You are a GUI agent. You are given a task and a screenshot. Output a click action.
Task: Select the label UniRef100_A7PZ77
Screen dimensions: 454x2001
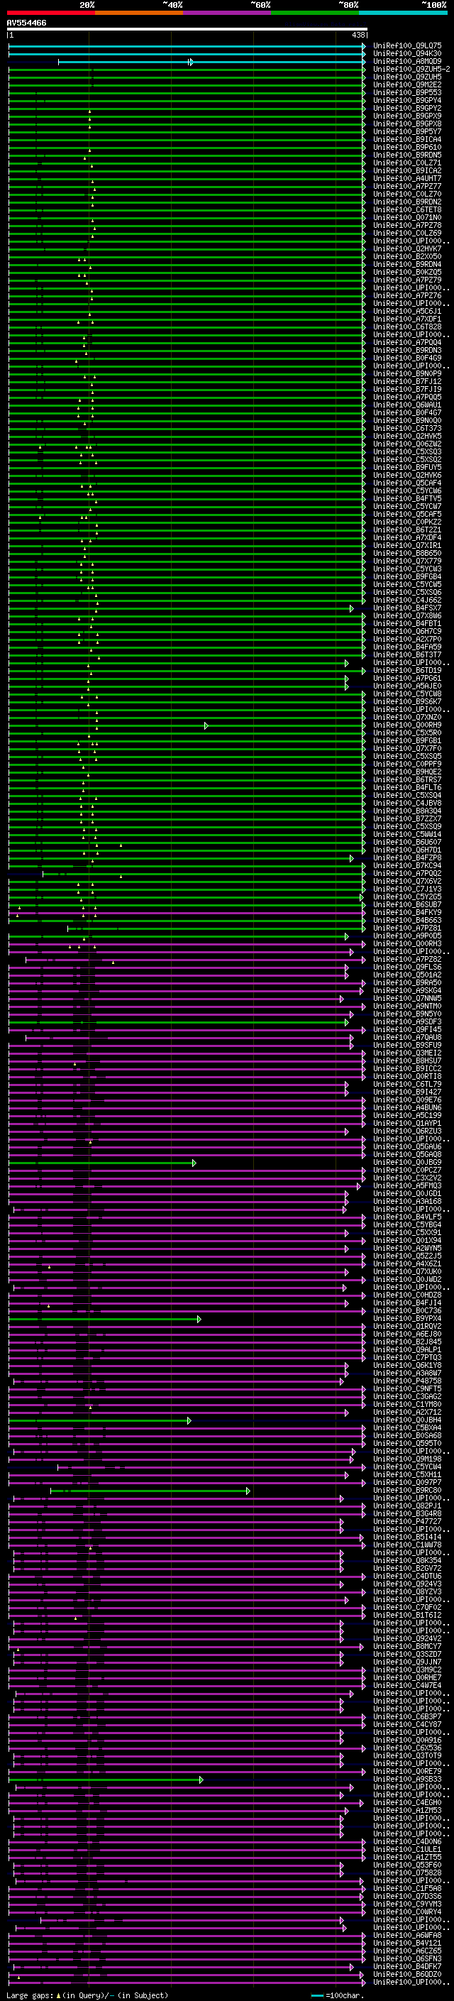coord(406,186)
